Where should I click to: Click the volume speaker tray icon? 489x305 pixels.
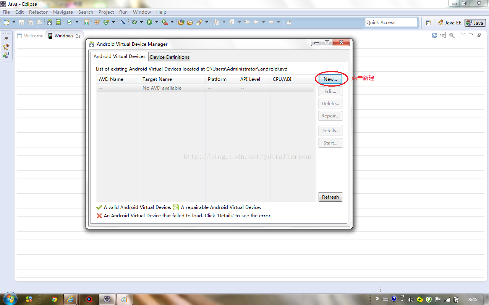[x=411, y=299]
